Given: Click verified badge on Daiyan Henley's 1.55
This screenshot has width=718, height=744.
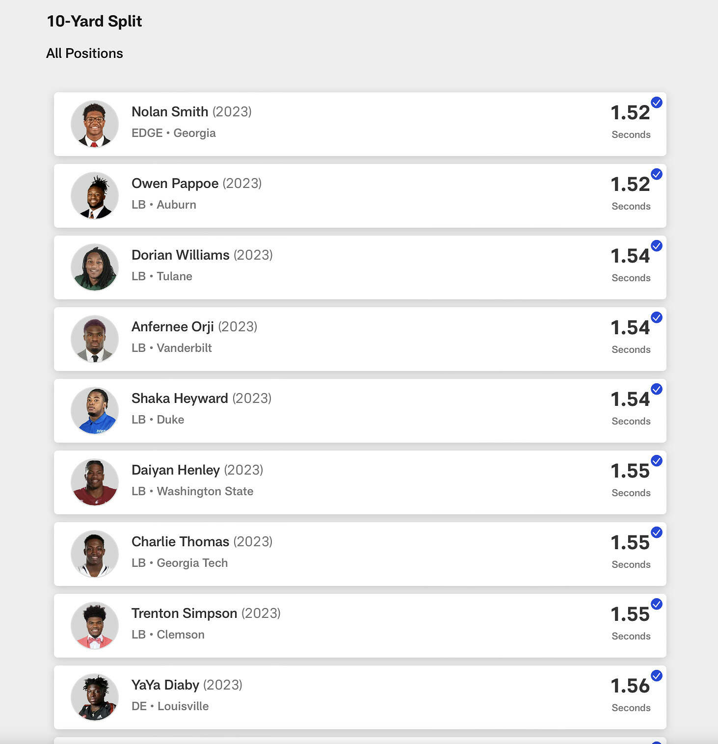Looking at the screenshot, I should point(656,461).
